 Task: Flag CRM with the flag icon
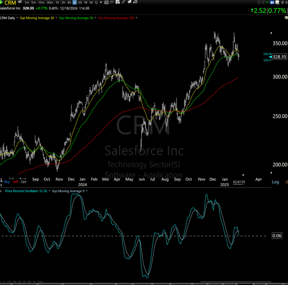(x=264, y=2)
